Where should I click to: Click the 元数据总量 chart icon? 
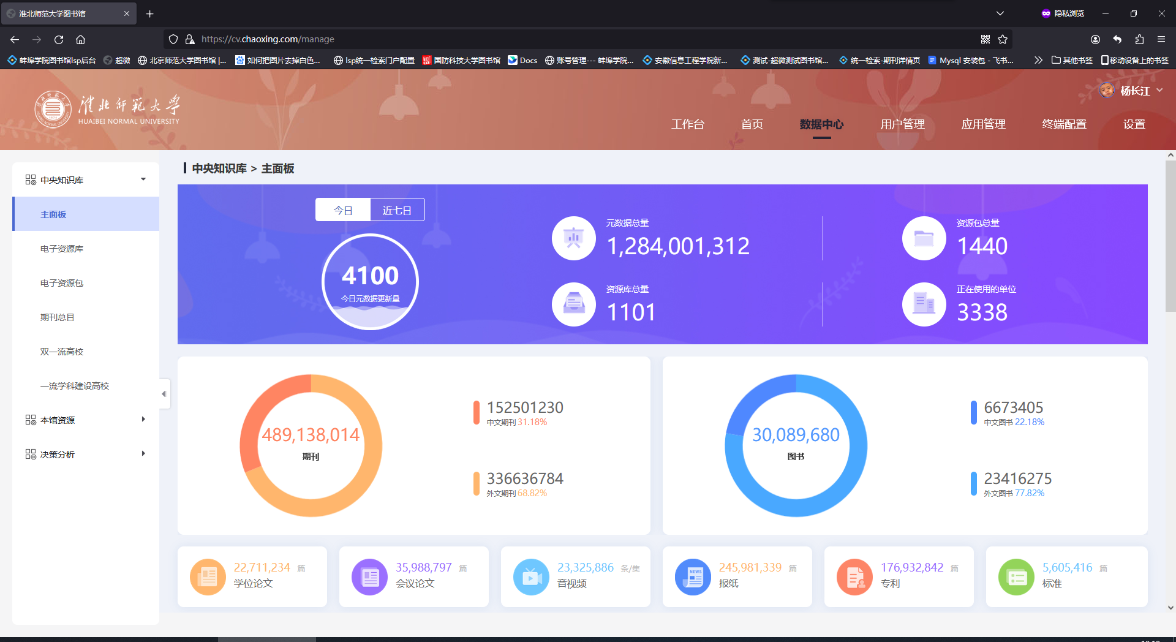pos(574,238)
